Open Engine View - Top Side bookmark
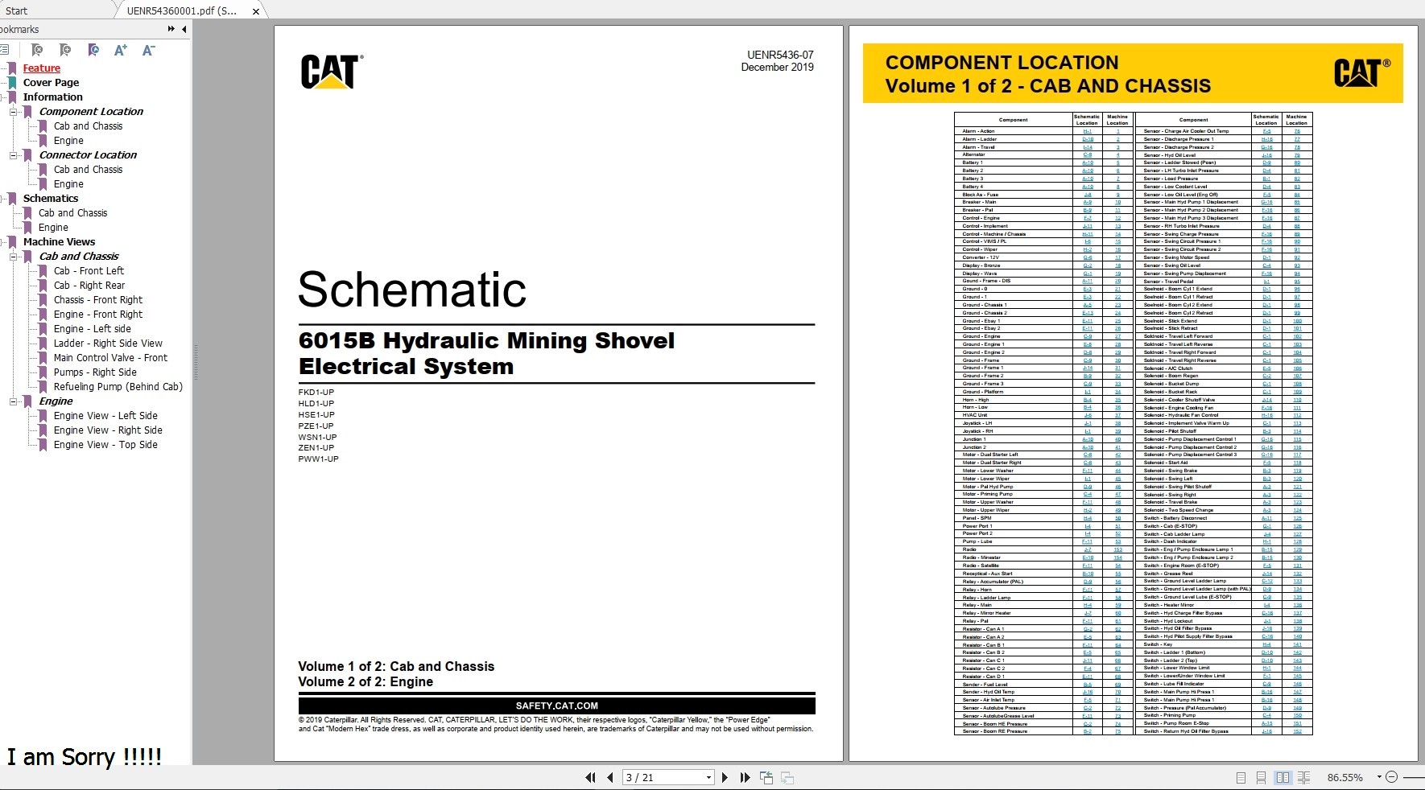The image size is (1425, 790). point(105,445)
